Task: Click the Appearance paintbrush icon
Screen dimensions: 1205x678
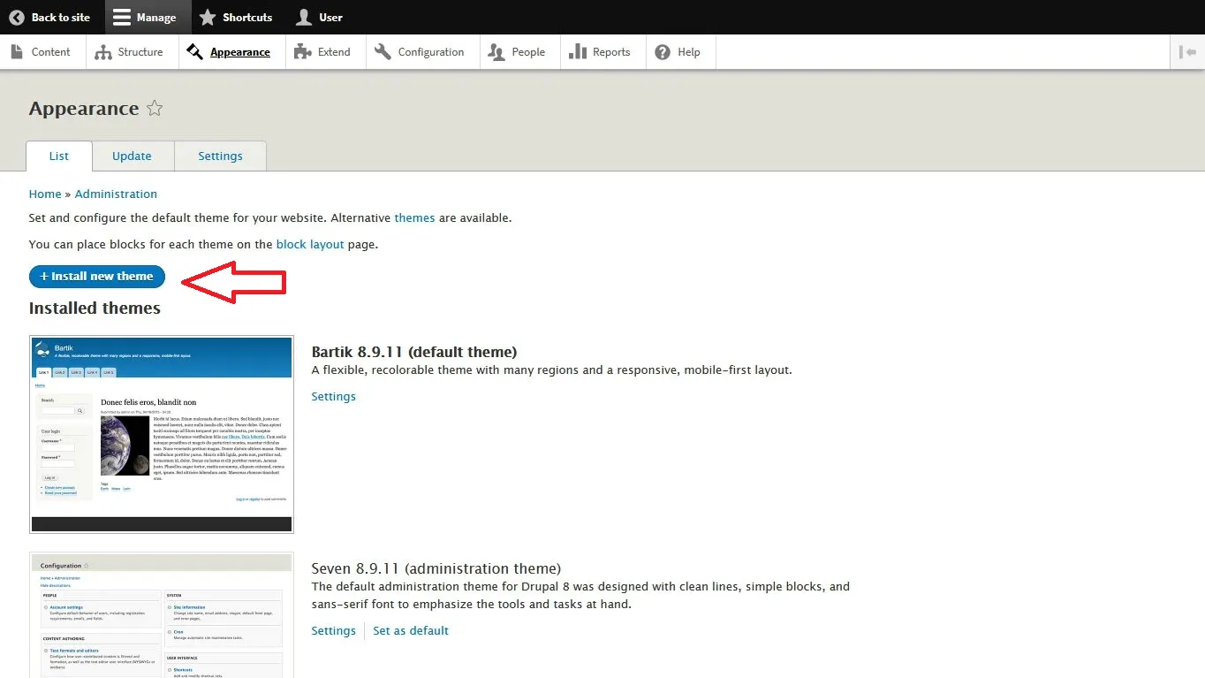Action: (x=195, y=52)
